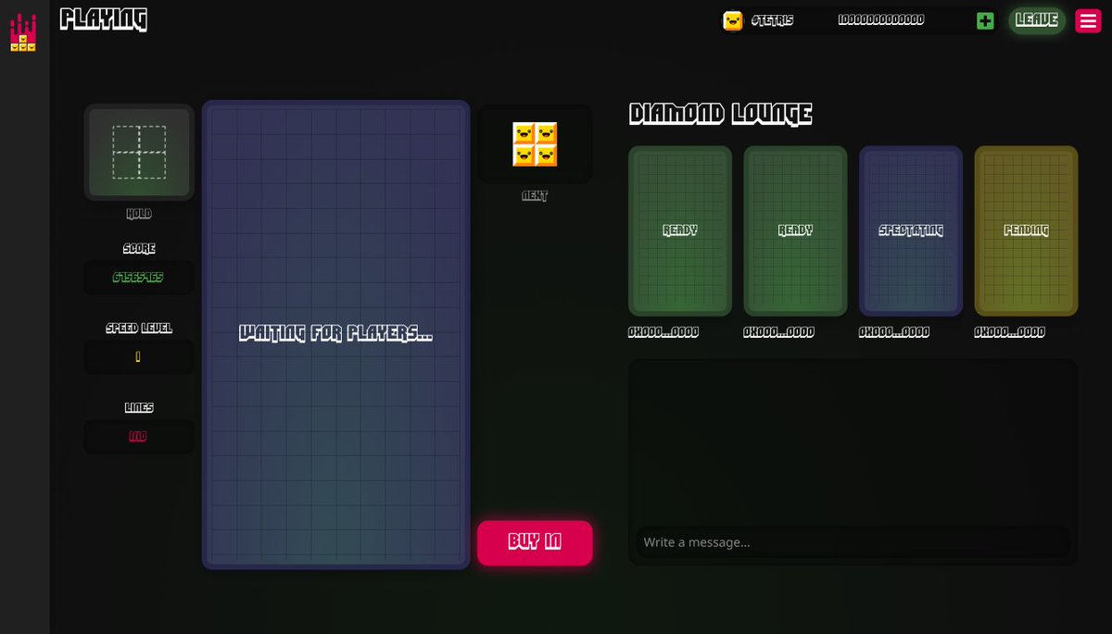Click the next piece preview block

tap(535, 144)
